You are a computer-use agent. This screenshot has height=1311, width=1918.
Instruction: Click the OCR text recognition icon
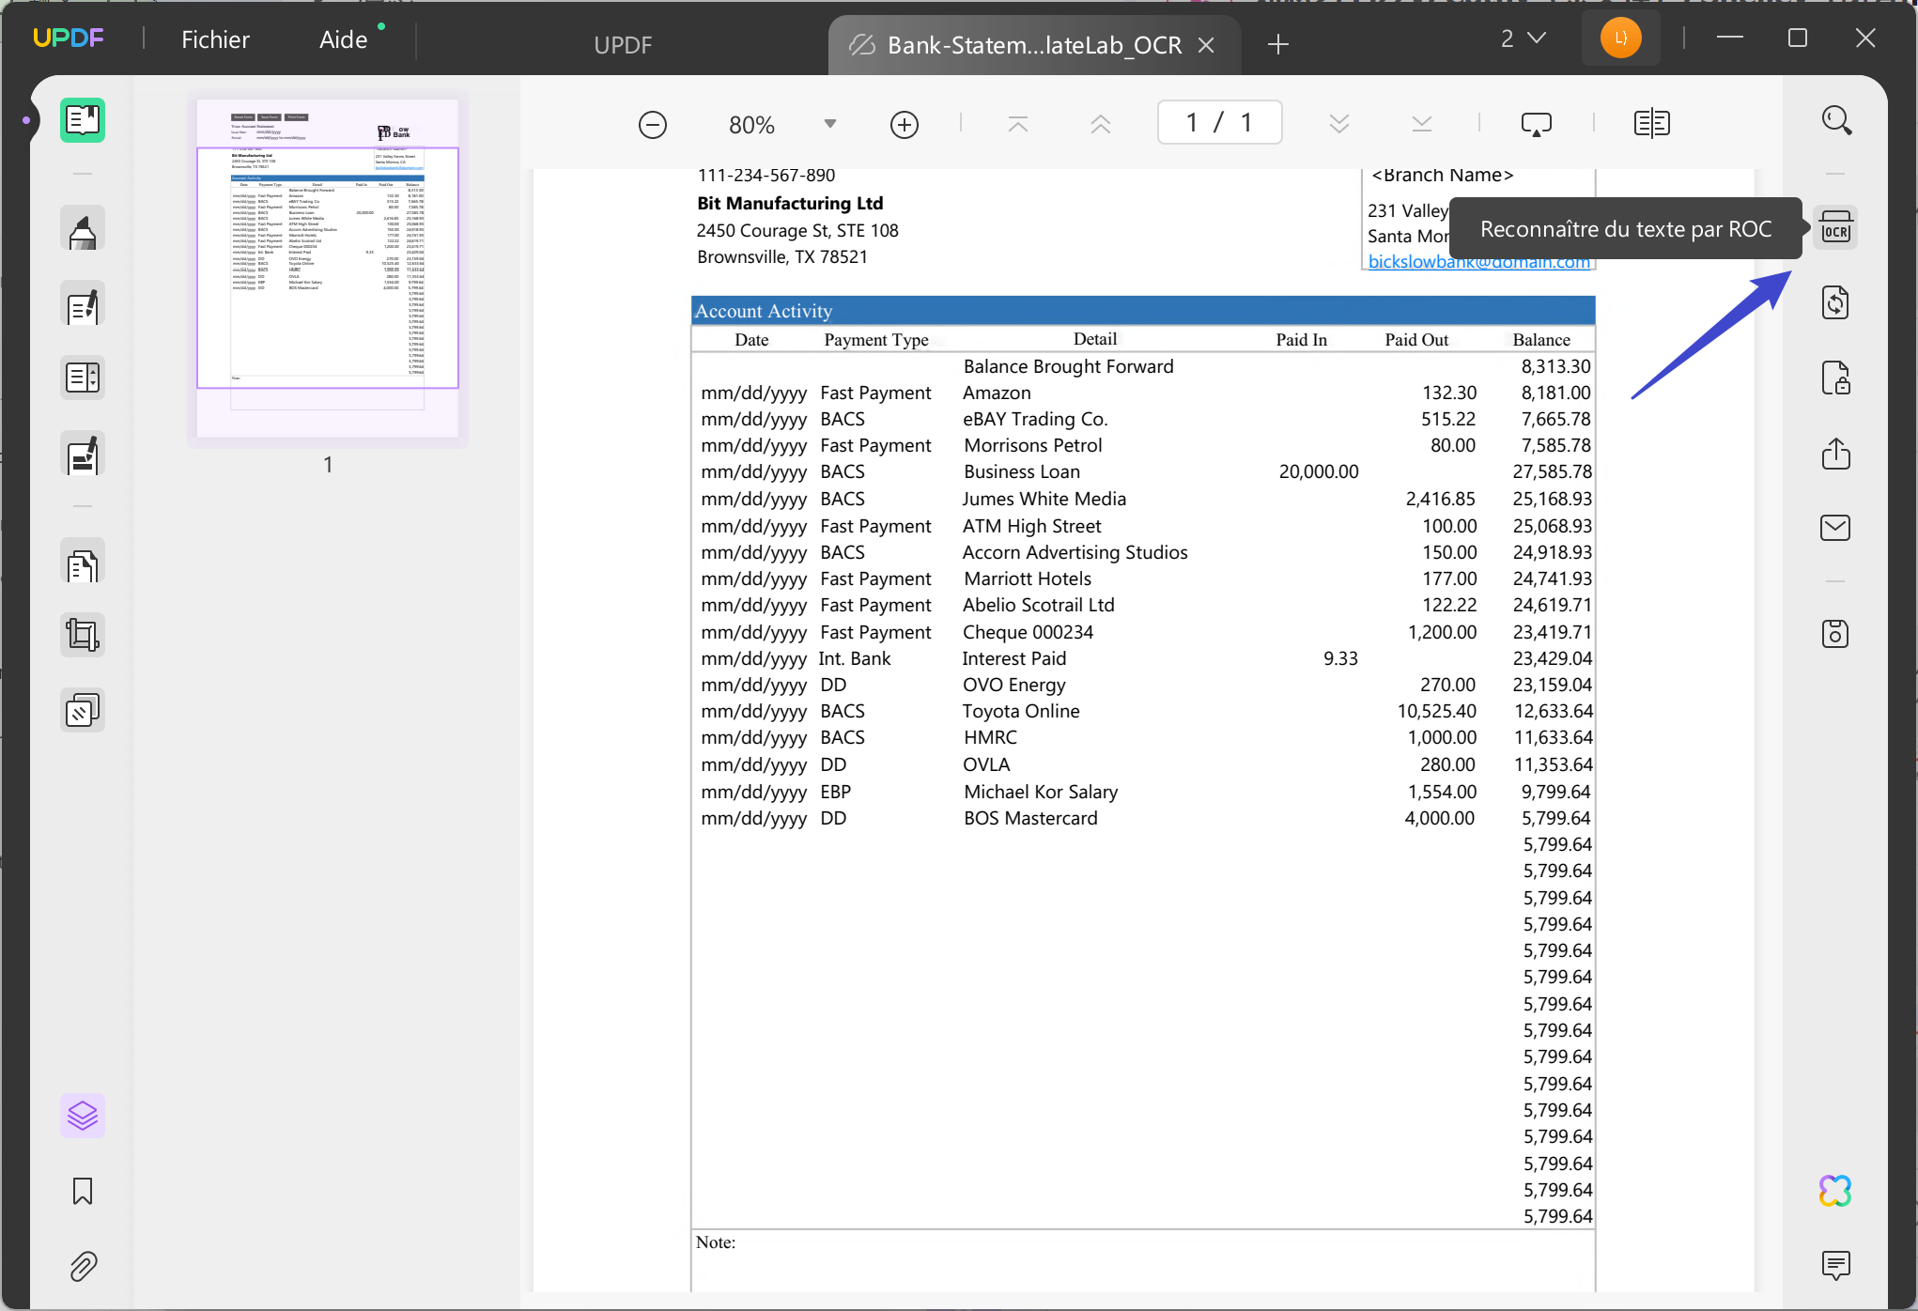point(1836,228)
